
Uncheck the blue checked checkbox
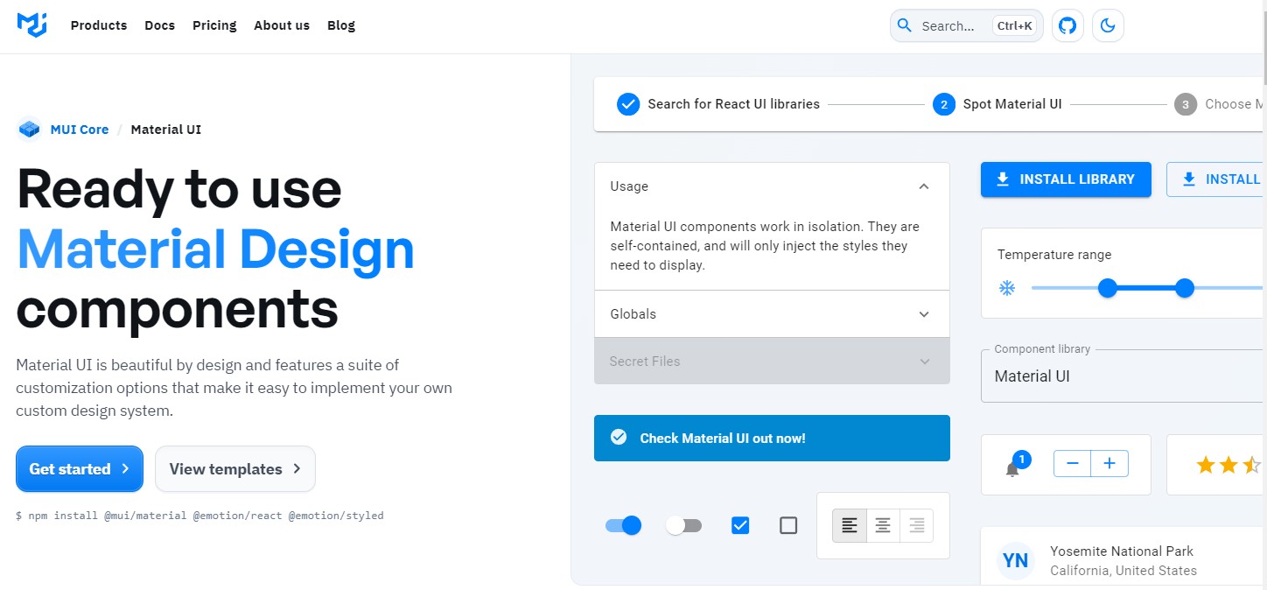tap(740, 525)
